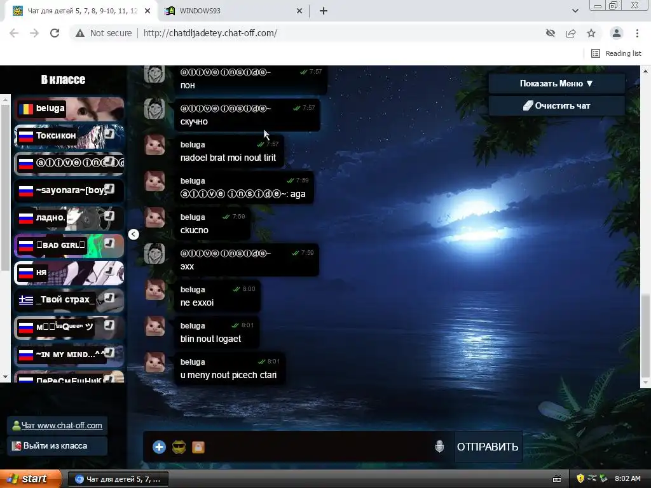651x488 pixels.
Task: Open the Reading list
Action: point(617,53)
